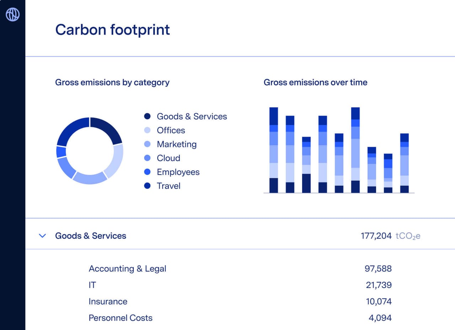Open the IT row label
This screenshot has height=330, width=455.
(x=92, y=285)
